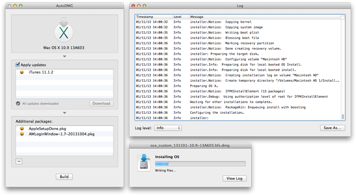Screen dimensions: 356x195
Task: Open the Log level dropdown
Action: click(x=168, y=128)
